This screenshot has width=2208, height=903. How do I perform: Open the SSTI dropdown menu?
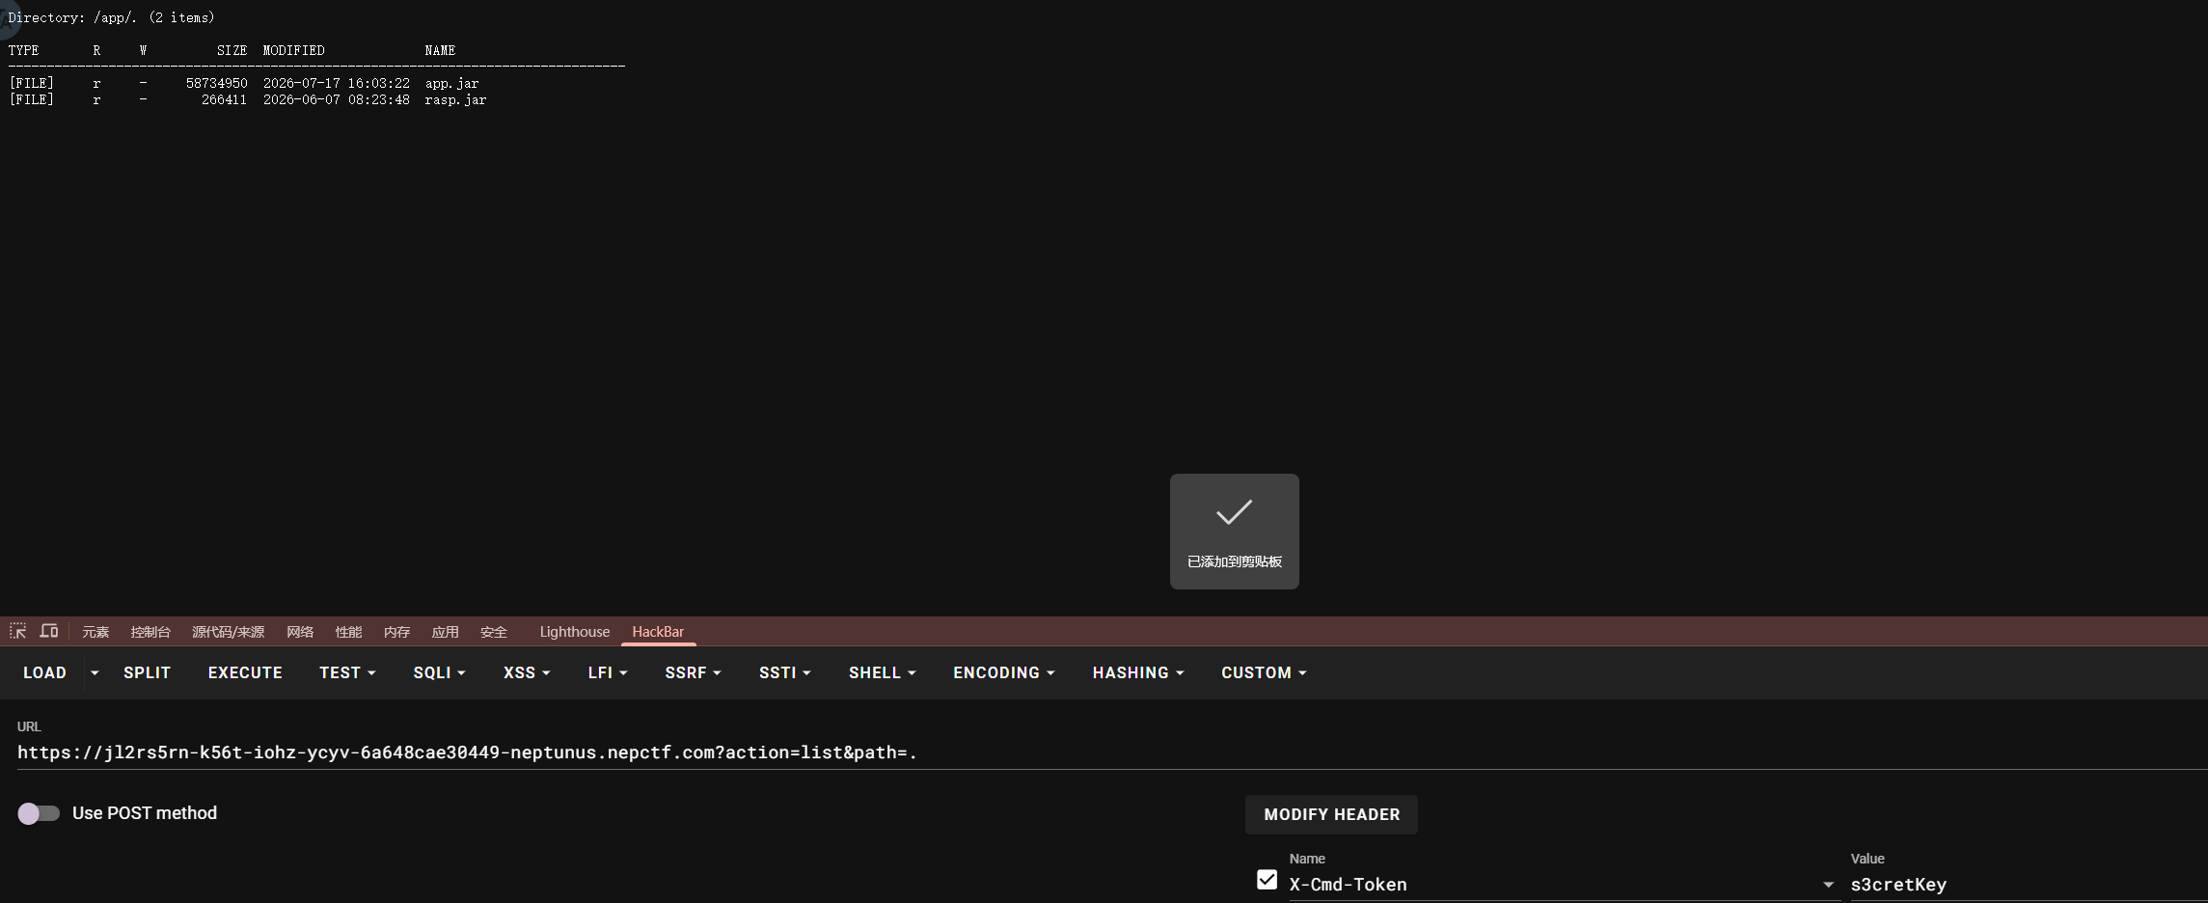pyautogui.click(x=784, y=672)
